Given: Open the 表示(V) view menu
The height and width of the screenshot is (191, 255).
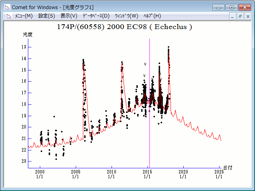Looking at the screenshot, I should point(69,16).
